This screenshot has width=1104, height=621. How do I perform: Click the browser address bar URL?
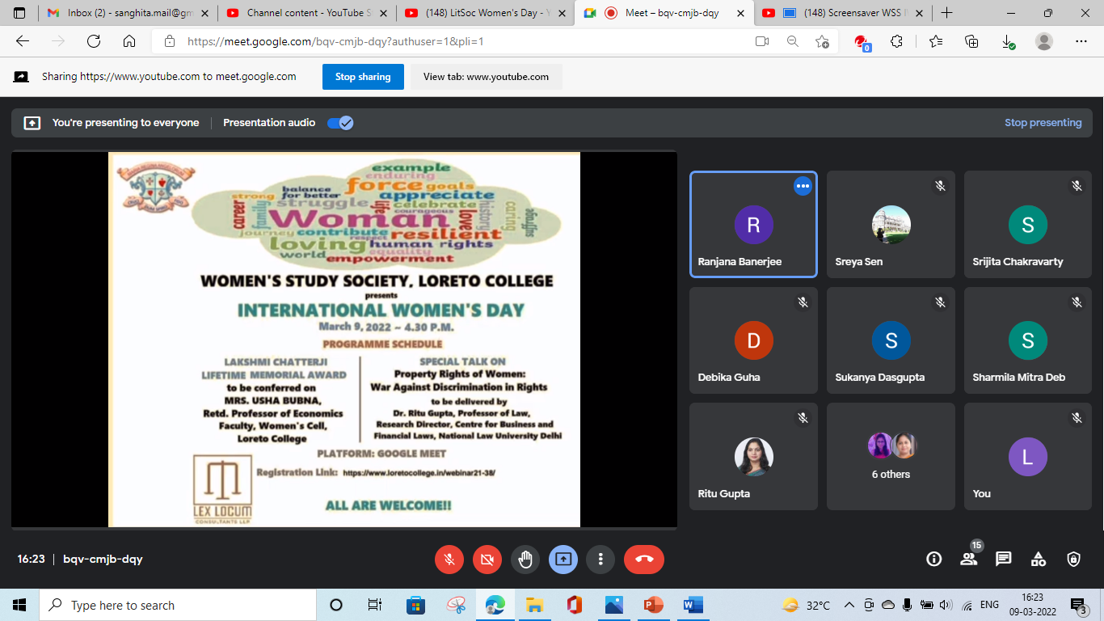tap(335, 41)
